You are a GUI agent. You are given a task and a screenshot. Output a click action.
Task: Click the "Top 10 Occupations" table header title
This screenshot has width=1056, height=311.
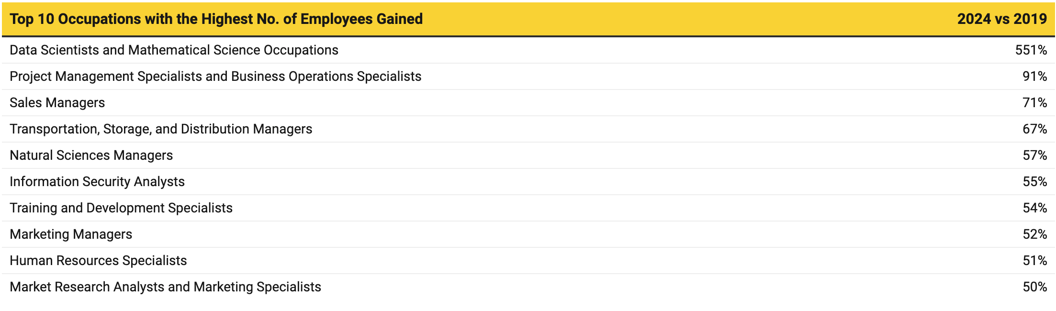pyautogui.click(x=216, y=19)
